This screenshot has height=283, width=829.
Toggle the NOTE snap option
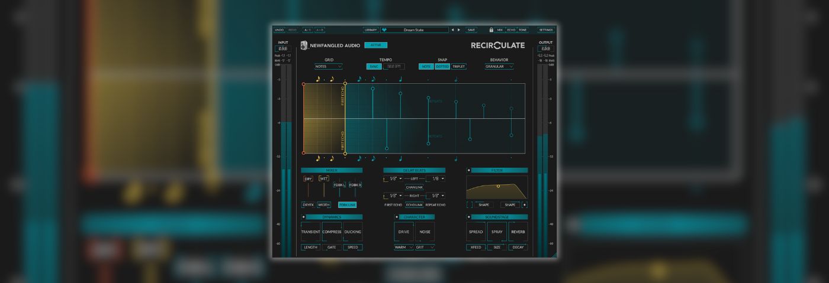click(426, 67)
